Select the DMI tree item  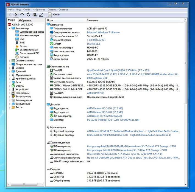(22, 39)
